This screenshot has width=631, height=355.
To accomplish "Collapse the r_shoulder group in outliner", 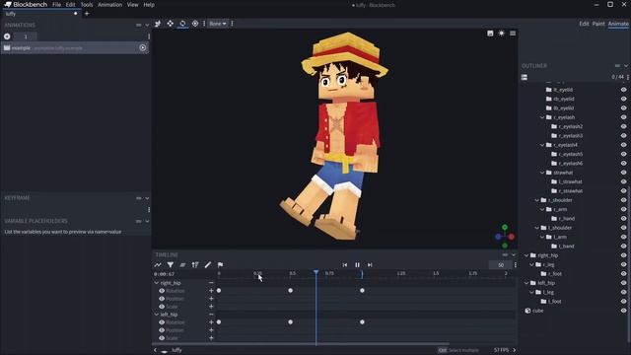I will 536,200.
